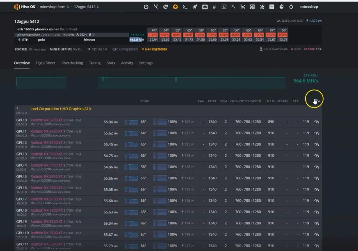This screenshot has height=251, width=358.
Task: Open overclock gauge icon for GPU 1
Action: [316, 133]
